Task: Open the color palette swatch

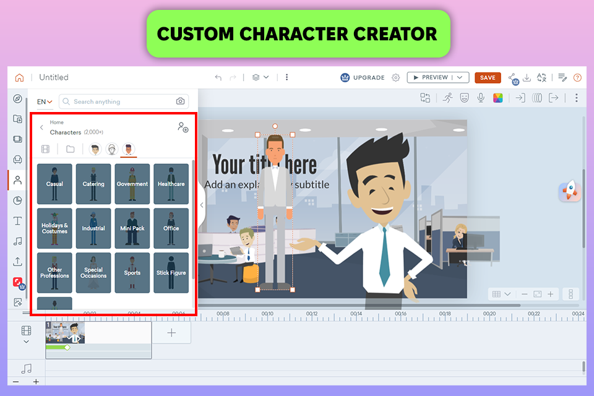Action: click(x=497, y=98)
